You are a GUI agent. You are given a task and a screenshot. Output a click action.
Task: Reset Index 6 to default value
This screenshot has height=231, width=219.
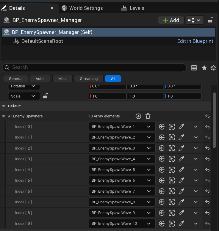coord(207,191)
